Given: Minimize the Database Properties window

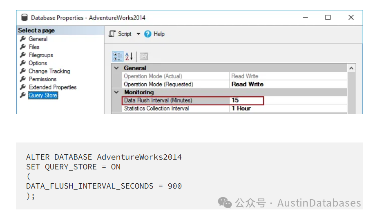Looking at the screenshot, I should (x=305, y=18).
